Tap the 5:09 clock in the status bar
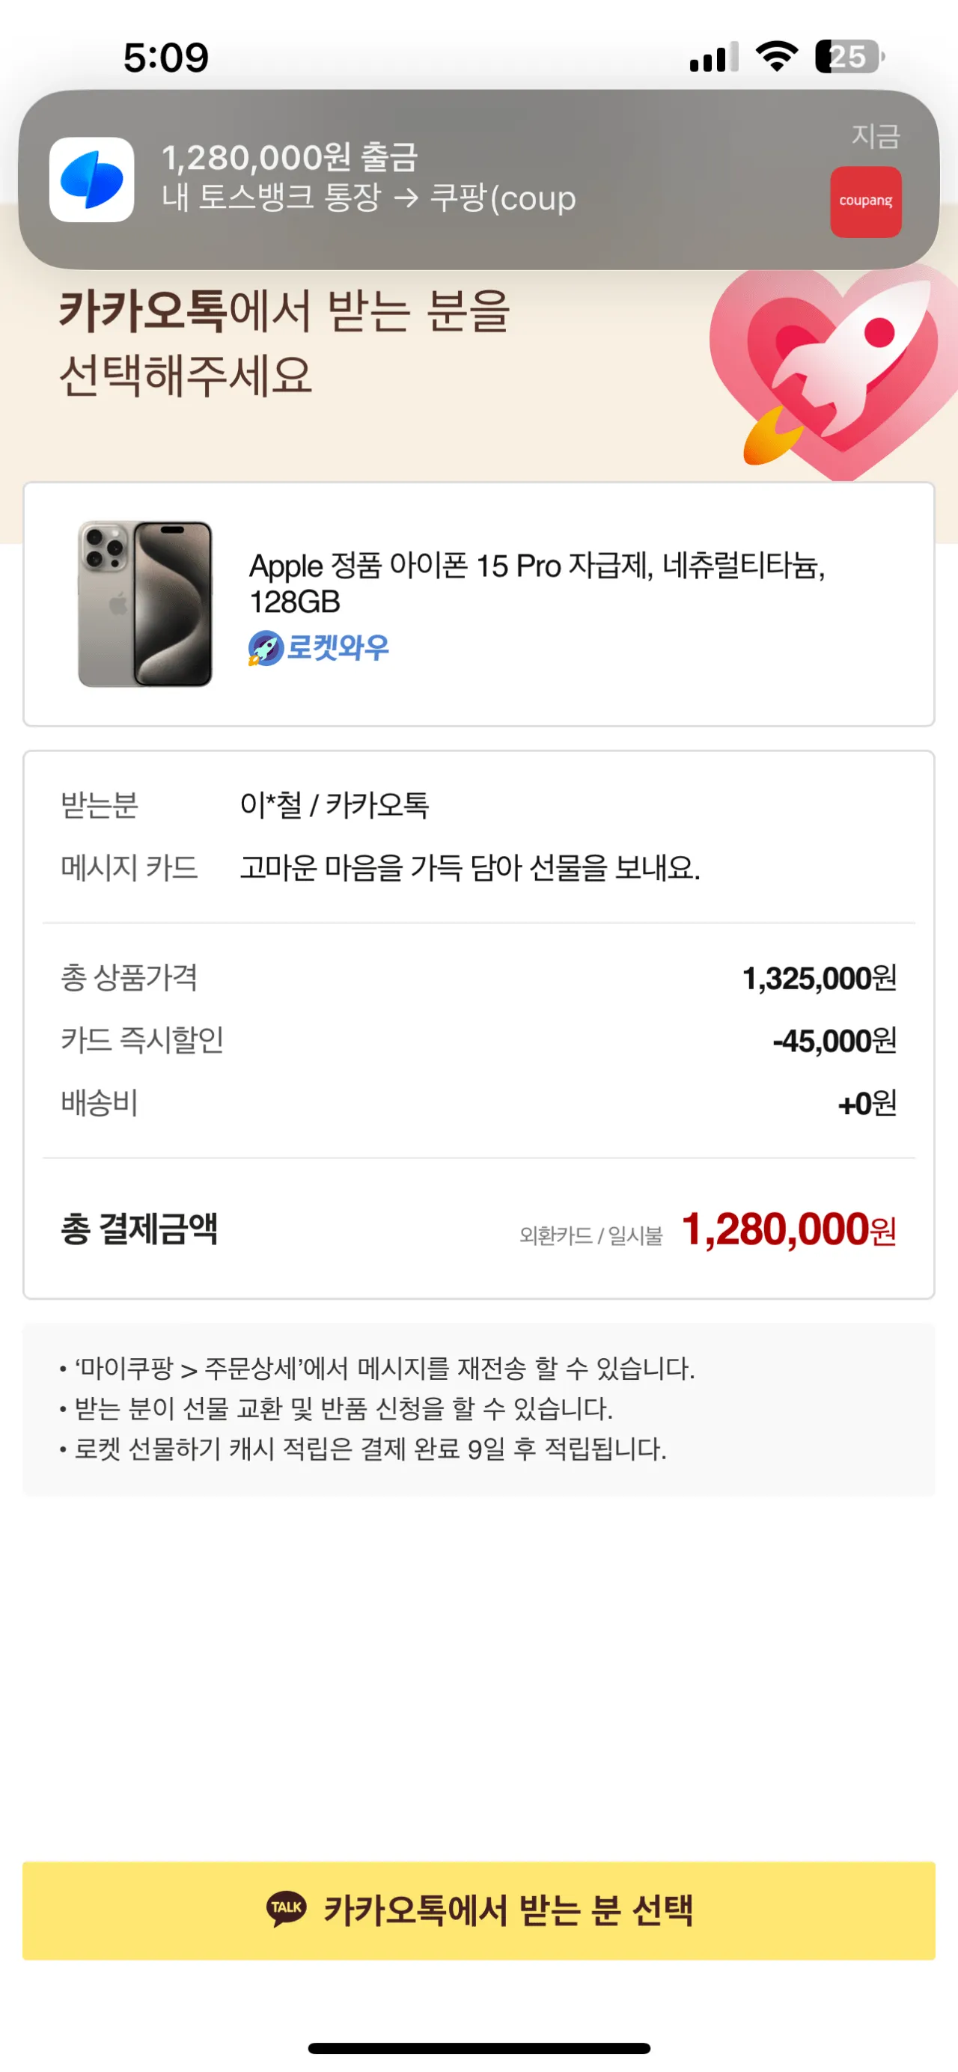The height and width of the screenshot is (2072, 958). [x=166, y=56]
